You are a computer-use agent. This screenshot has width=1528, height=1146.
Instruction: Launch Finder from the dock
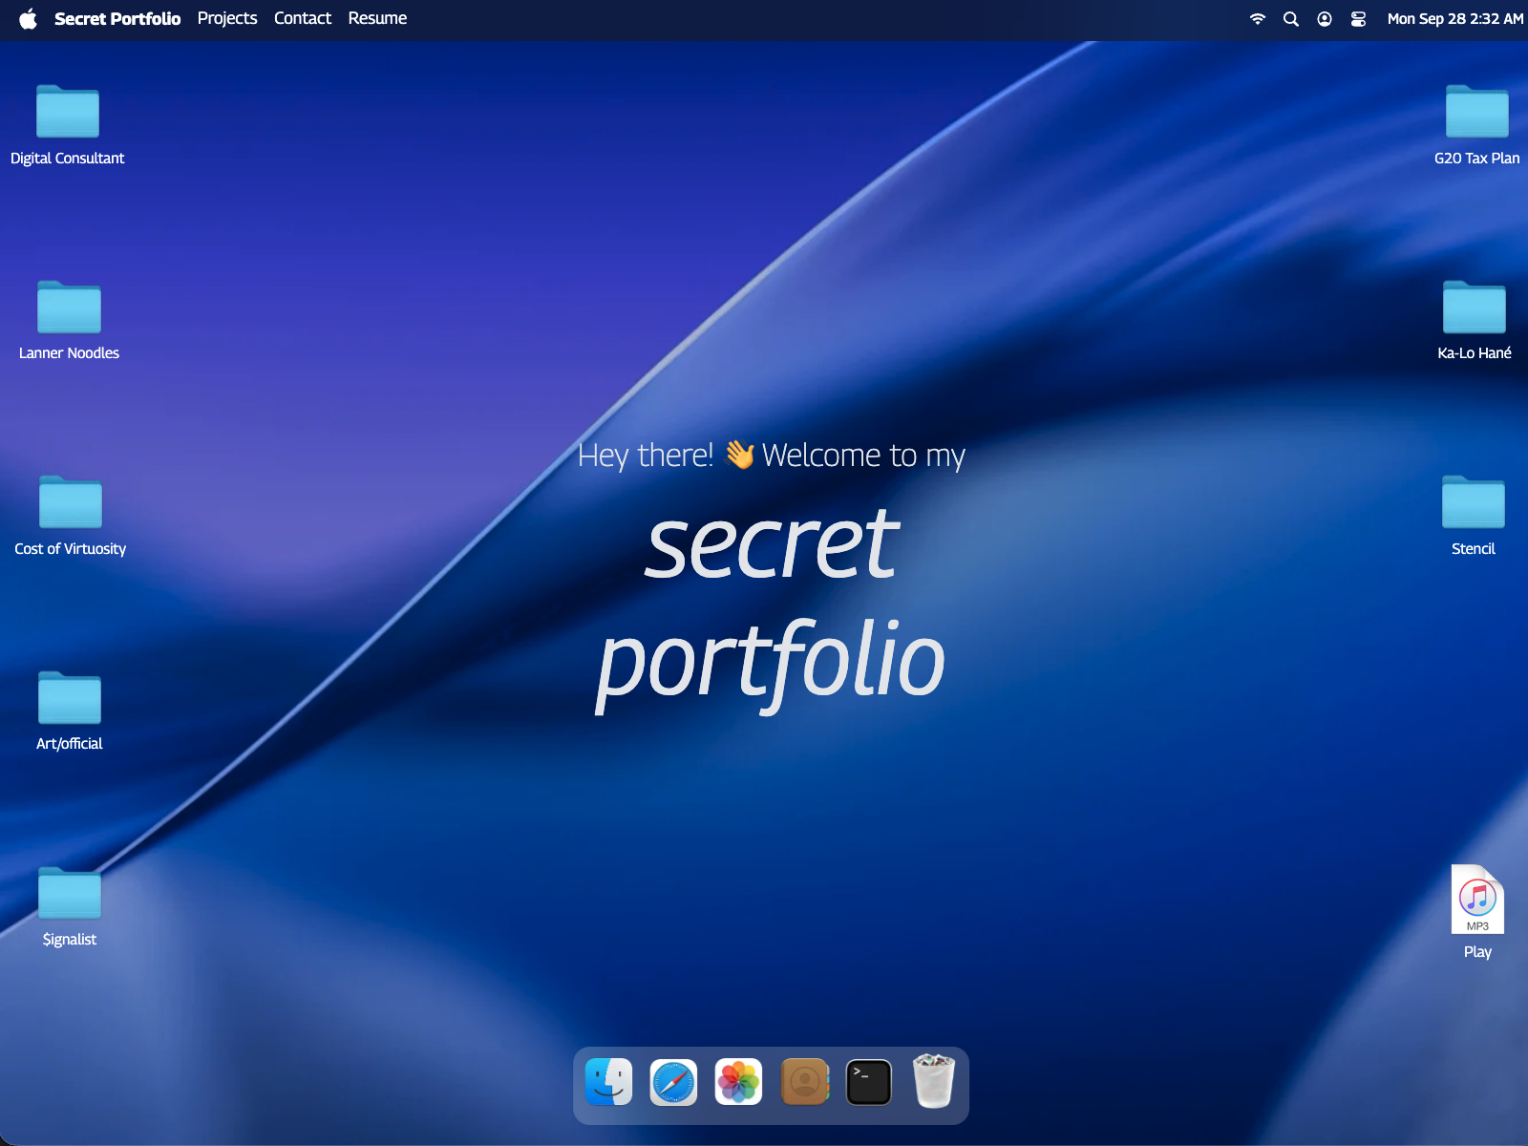[608, 1082]
